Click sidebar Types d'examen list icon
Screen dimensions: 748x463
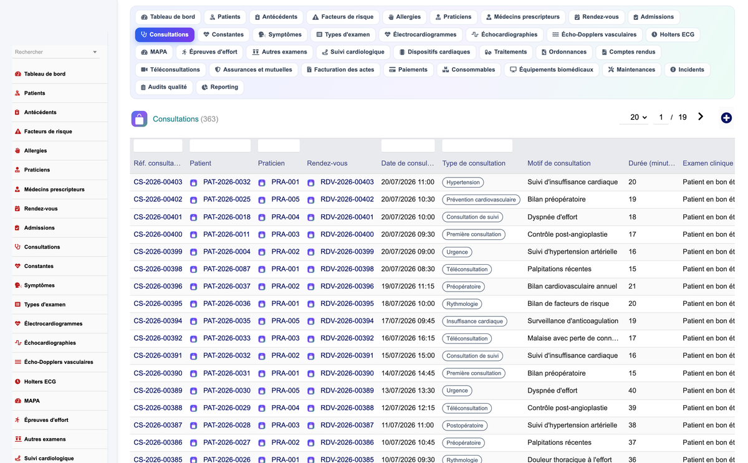tap(17, 305)
